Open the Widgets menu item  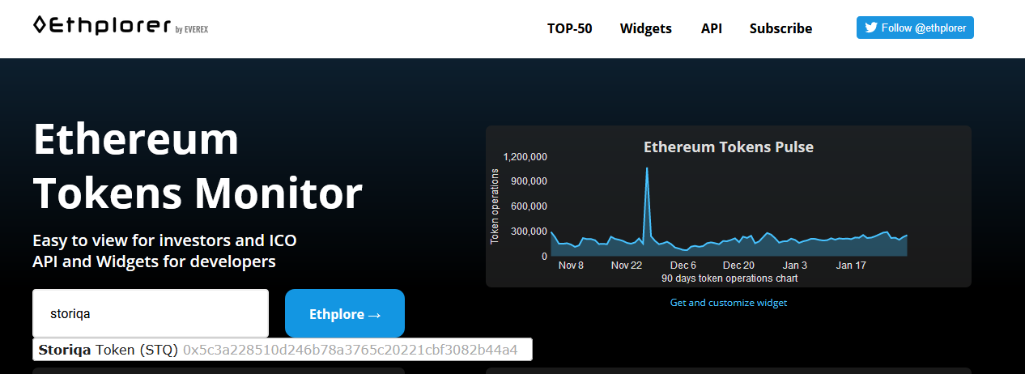pyautogui.click(x=646, y=28)
